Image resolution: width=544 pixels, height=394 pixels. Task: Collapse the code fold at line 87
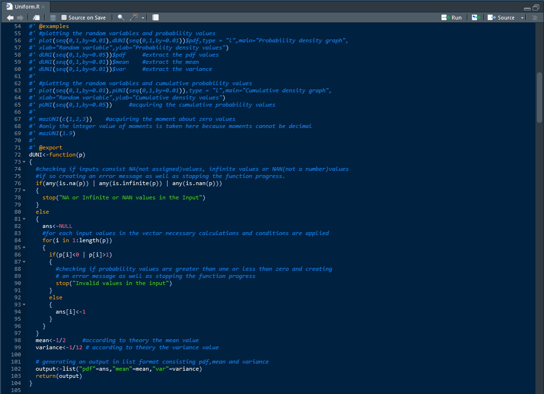(24, 262)
